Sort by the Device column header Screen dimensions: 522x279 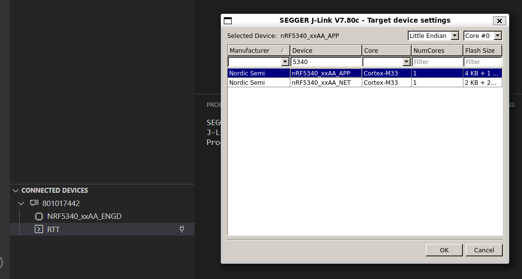[x=326, y=51]
